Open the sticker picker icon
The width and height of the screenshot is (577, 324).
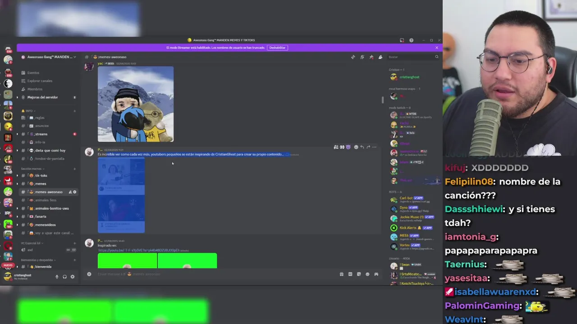coord(359,274)
